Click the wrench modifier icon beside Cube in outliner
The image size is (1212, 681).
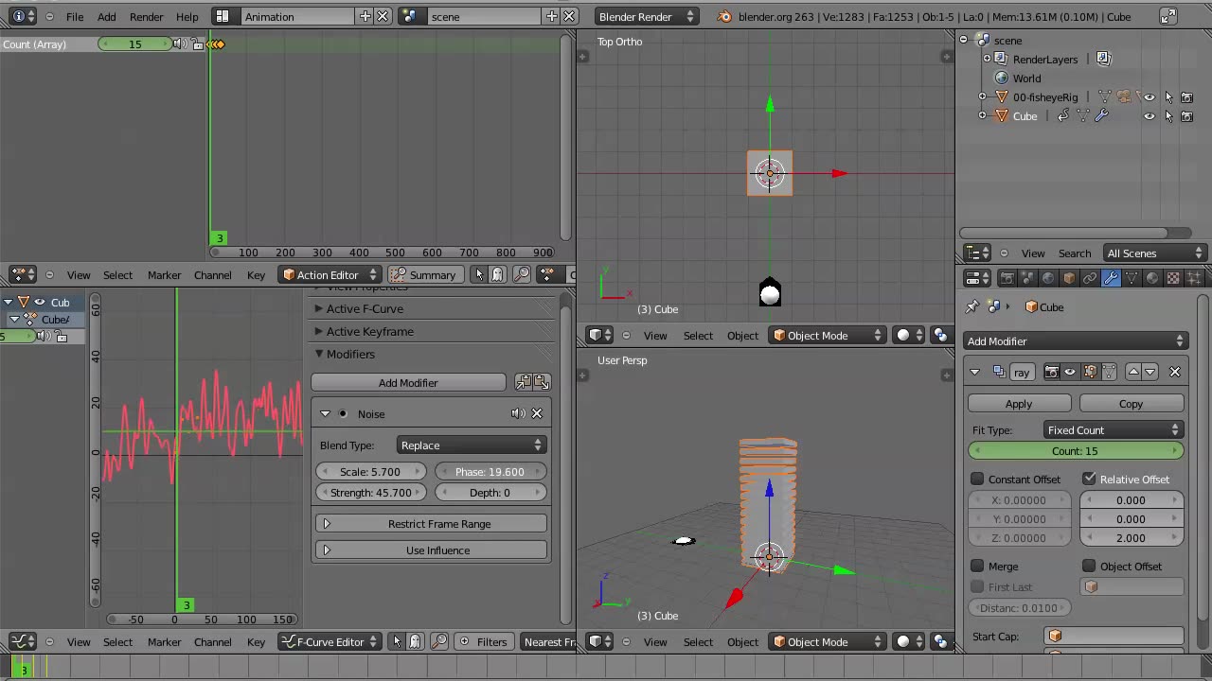1101,115
